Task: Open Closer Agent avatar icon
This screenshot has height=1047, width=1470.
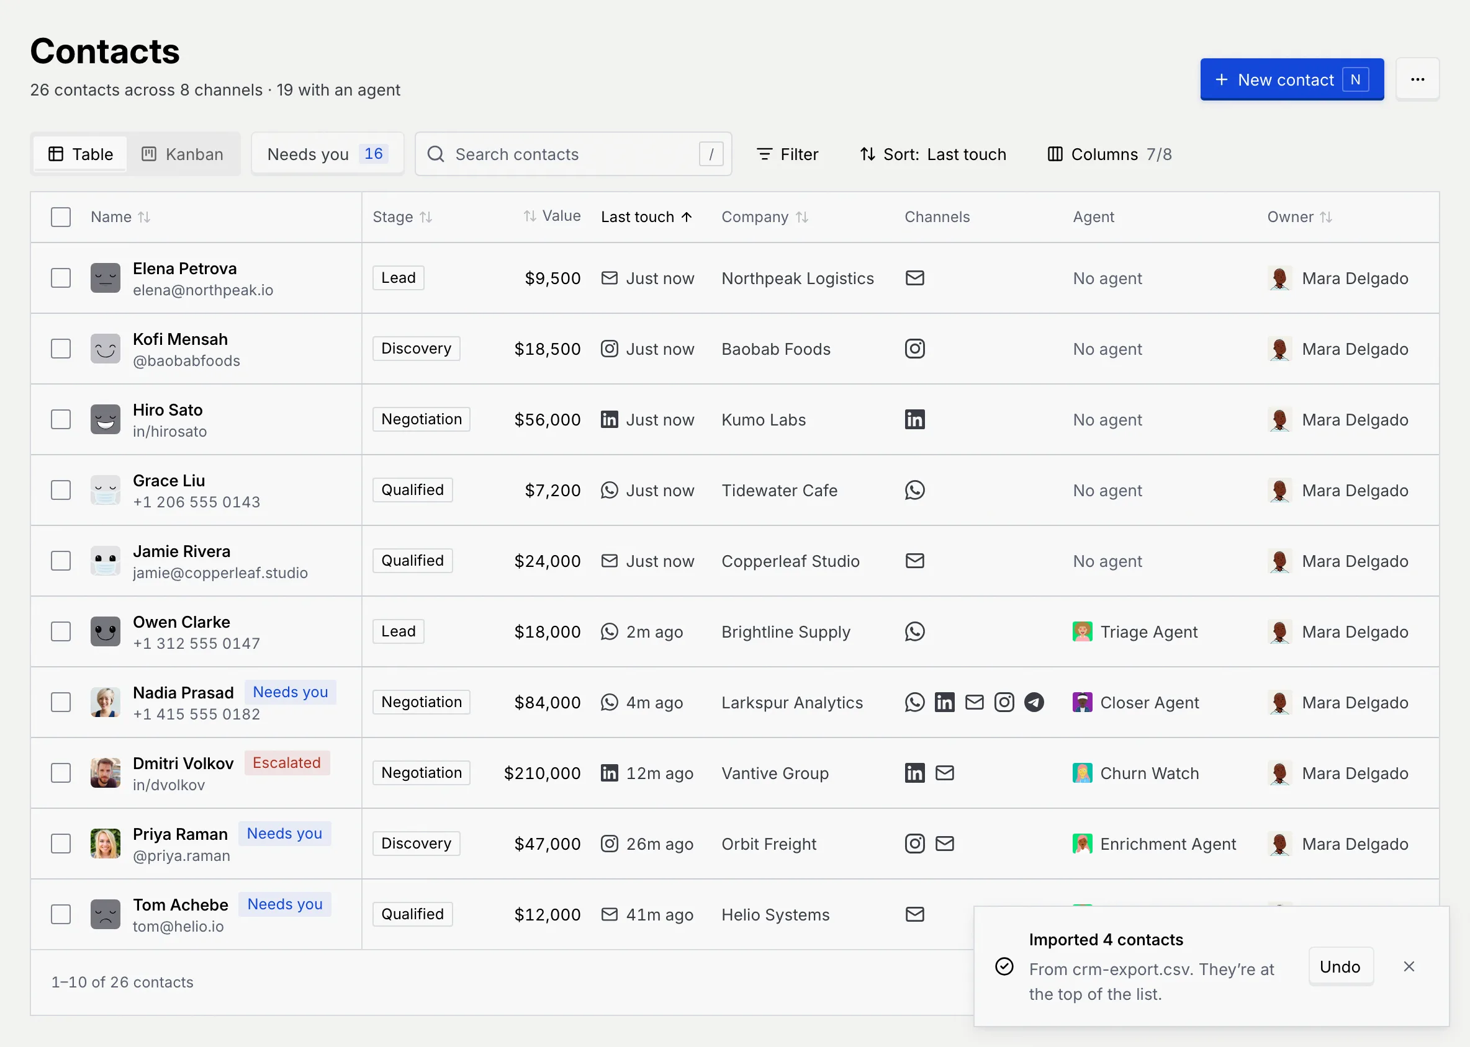Action: 1082,702
